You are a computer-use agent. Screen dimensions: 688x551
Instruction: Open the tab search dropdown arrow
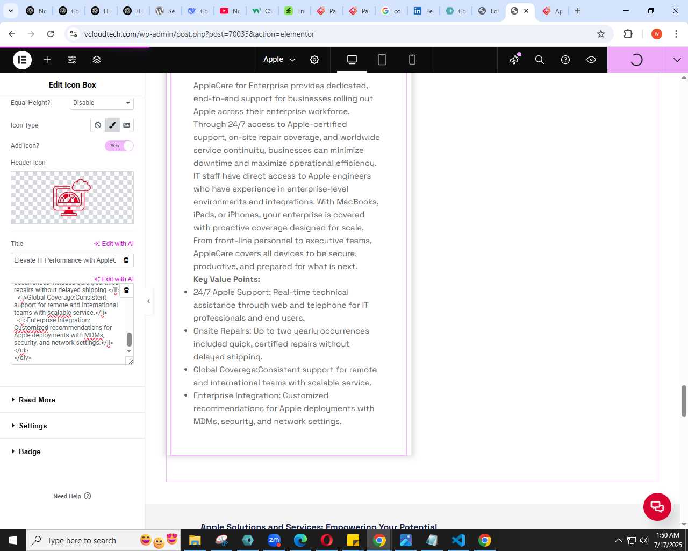click(x=10, y=11)
